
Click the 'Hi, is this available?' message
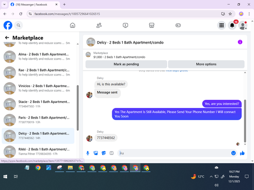111,84
